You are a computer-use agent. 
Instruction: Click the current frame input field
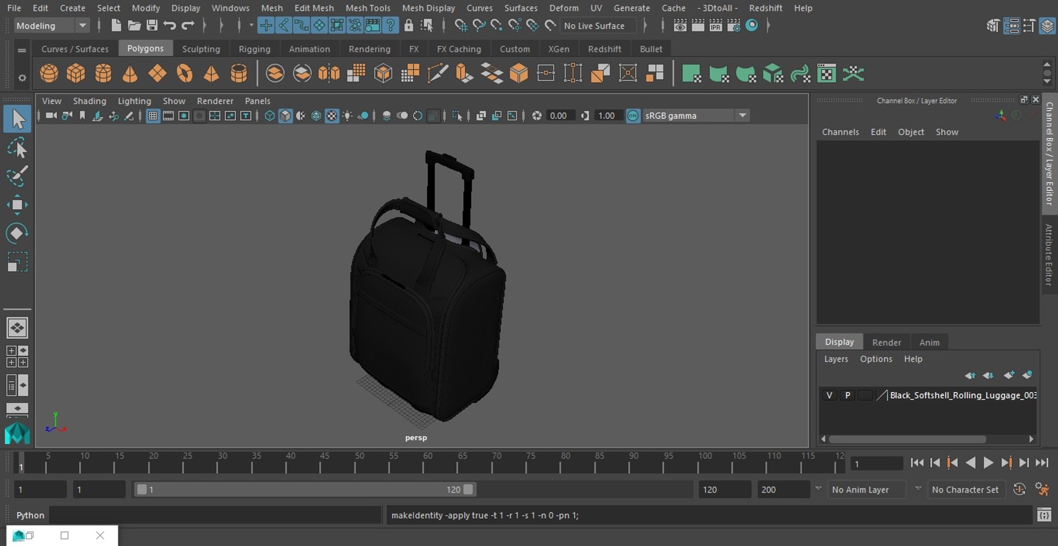click(x=876, y=464)
